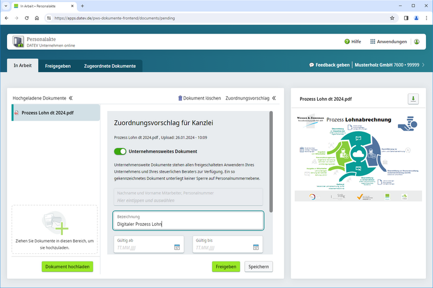Open browser home page
Screen dimensions: 433x288
coord(37,18)
